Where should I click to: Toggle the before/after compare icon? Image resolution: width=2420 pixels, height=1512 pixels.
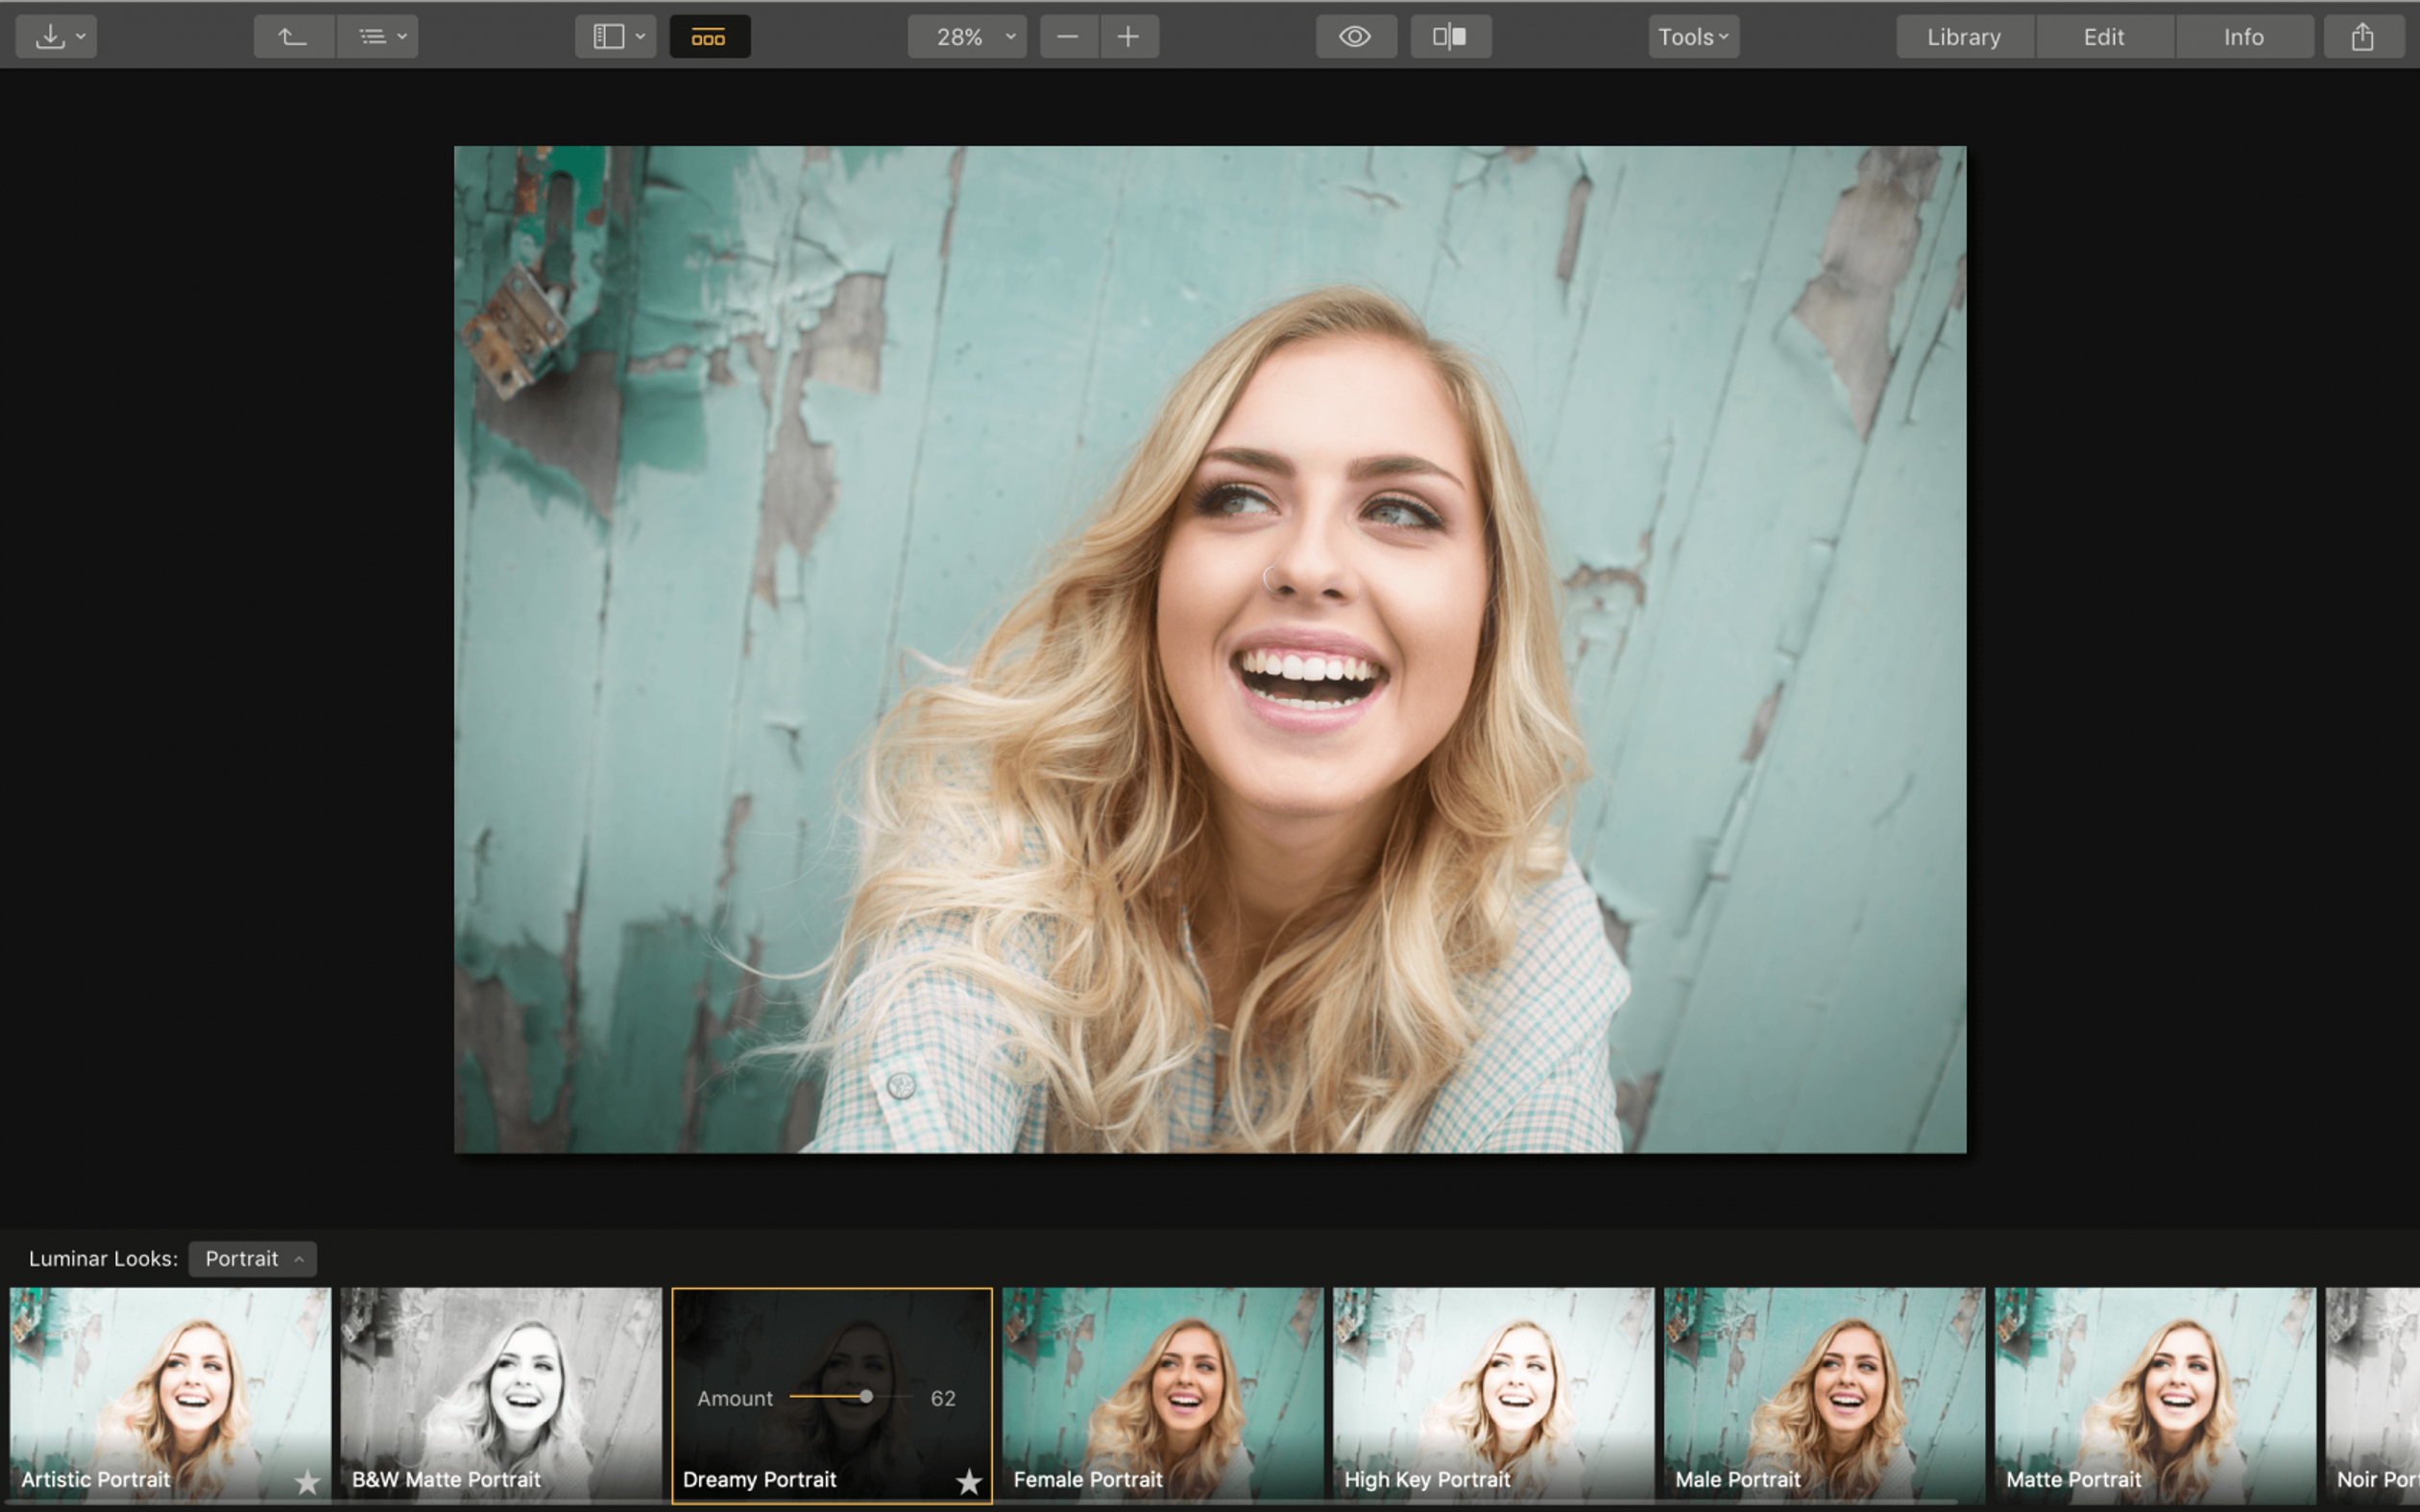(x=1449, y=37)
